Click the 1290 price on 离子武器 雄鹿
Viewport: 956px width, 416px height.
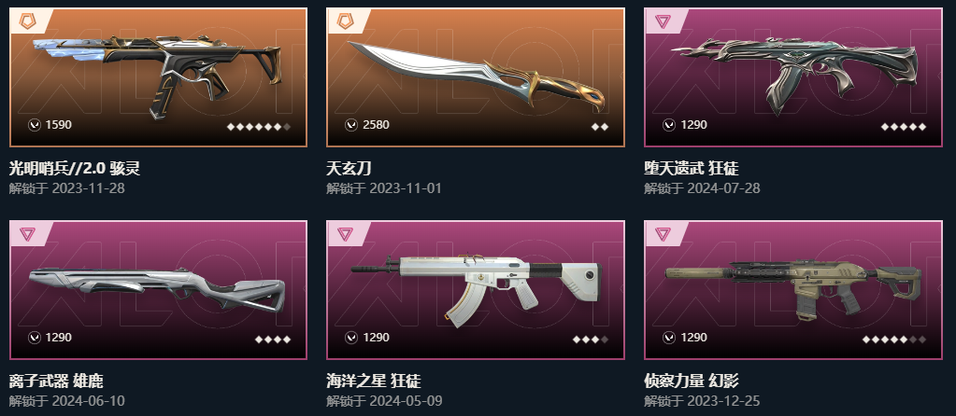[59, 337]
